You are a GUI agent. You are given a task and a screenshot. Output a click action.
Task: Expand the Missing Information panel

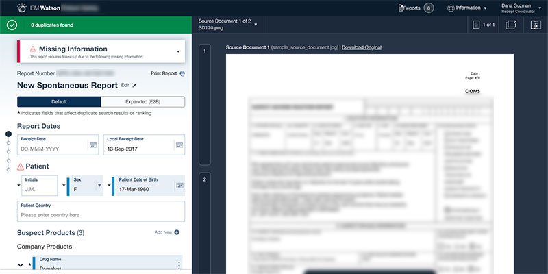178,51
